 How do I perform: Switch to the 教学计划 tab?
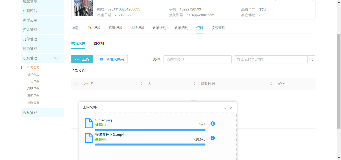click(159, 28)
